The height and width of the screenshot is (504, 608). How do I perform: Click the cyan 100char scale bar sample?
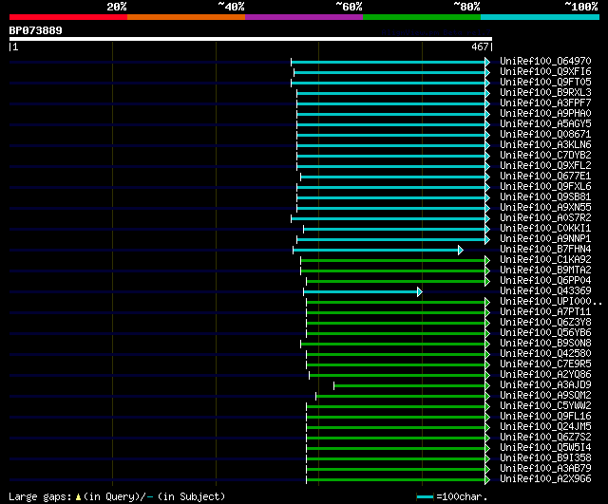click(425, 497)
